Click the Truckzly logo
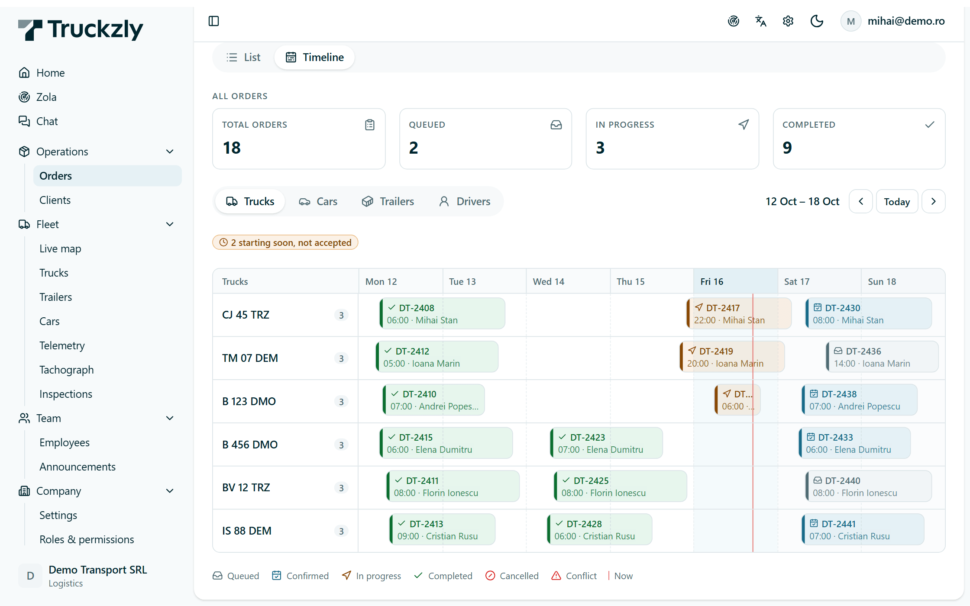The width and height of the screenshot is (970, 606). tap(81, 29)
